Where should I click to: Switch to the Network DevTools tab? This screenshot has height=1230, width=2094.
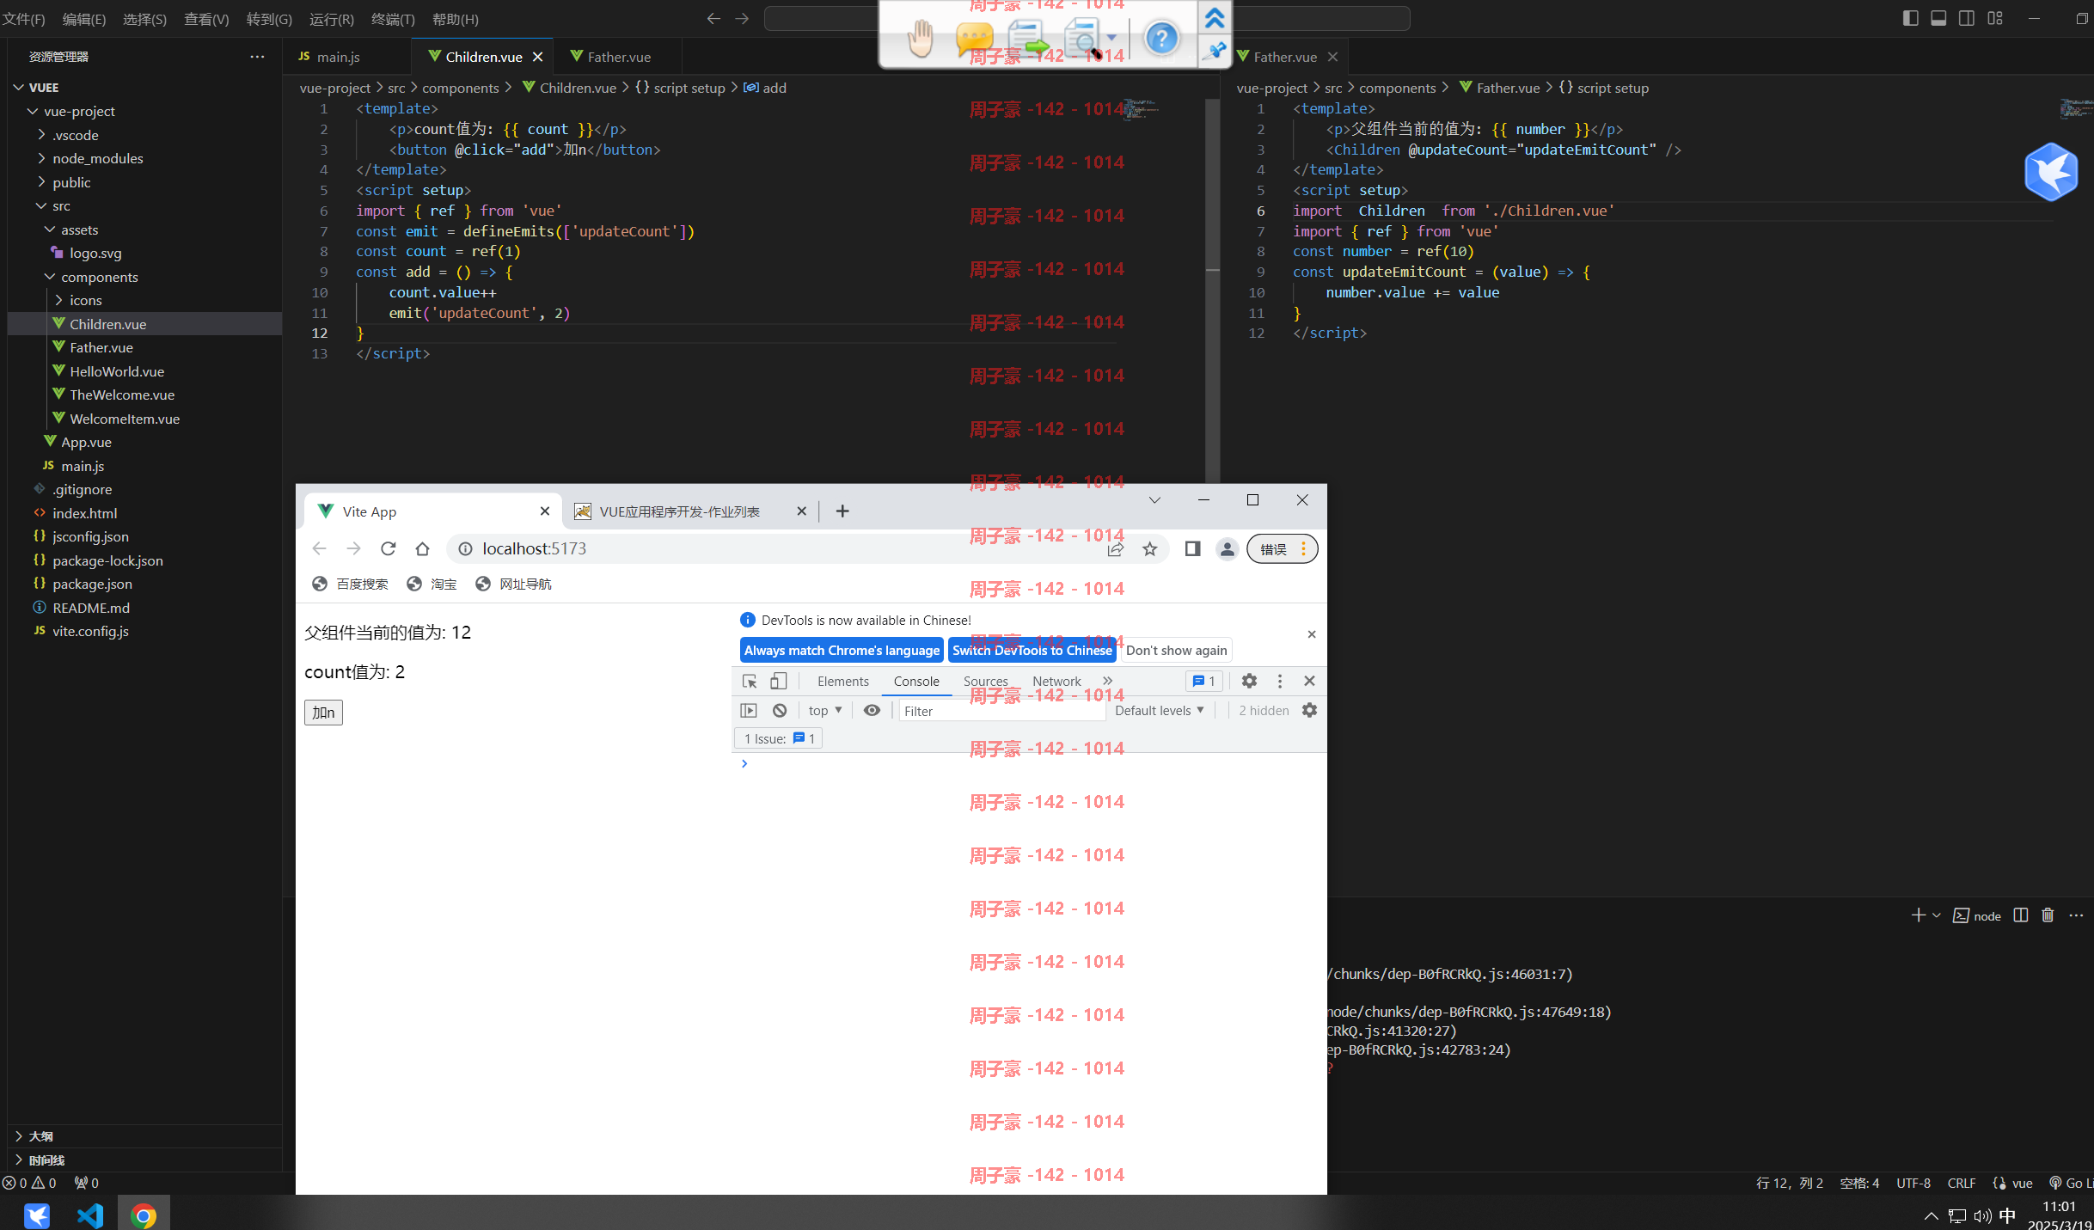click(x=1056, y=682)
